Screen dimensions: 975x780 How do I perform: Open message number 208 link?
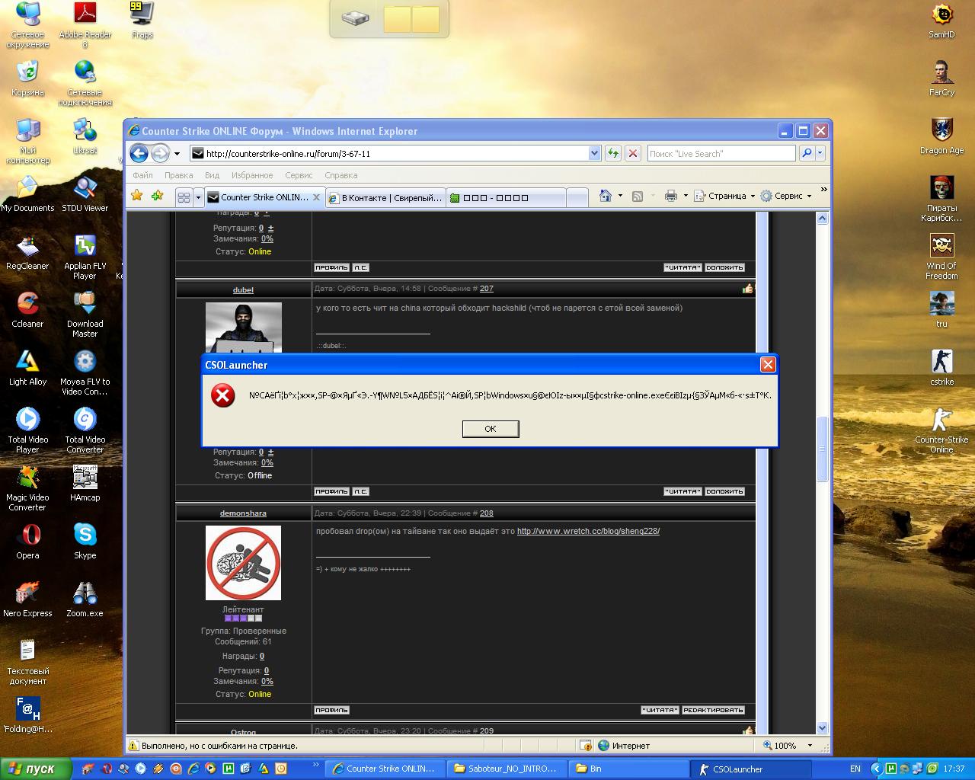[x=487, y=513]
